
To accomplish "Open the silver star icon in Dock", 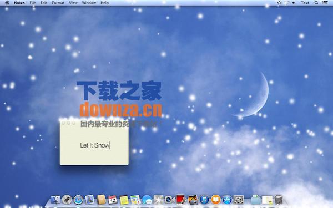I will 158,200.
